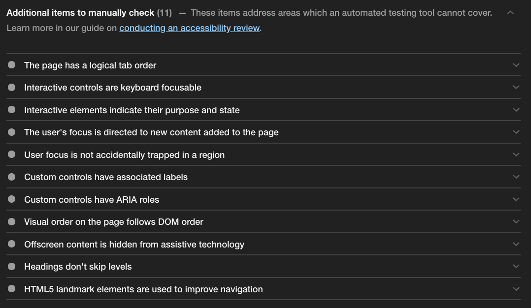Click gray dot beside ARIA roles audit
The image size is (531, 308).
coord(11,199)
